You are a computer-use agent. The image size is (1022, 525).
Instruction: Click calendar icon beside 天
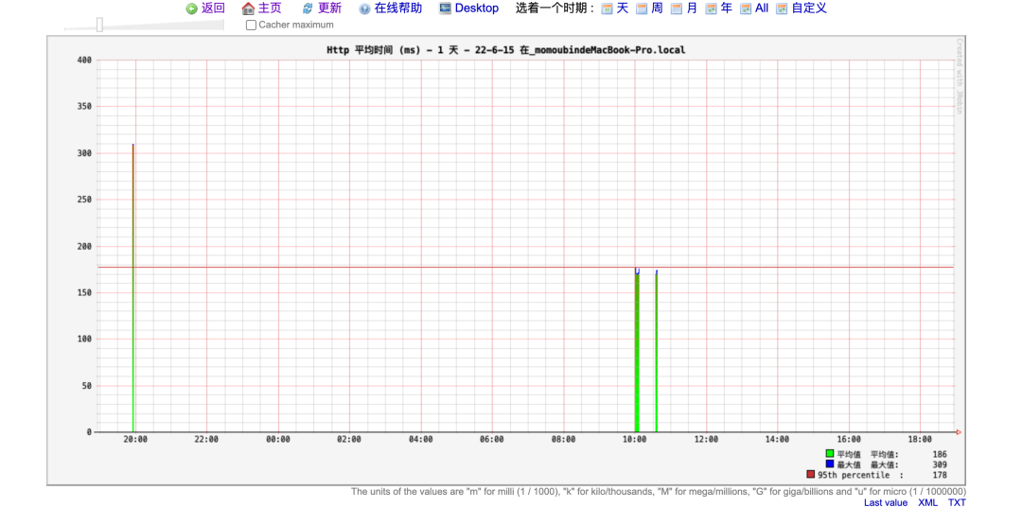[x=607, y=9]
